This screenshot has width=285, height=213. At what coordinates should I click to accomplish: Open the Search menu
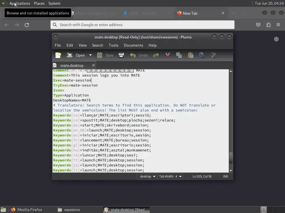(x=97, y=45)
